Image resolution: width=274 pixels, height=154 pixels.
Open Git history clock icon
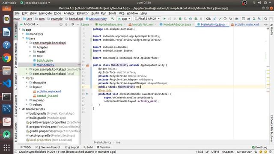pyautogui.click(x=225, y=19)
